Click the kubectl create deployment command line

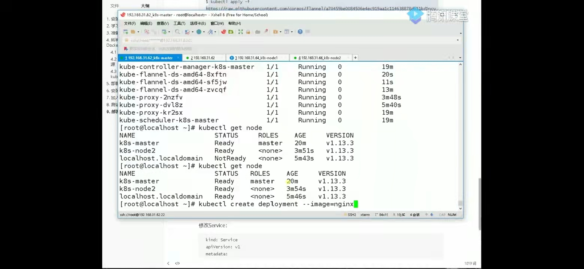[239, 204]
